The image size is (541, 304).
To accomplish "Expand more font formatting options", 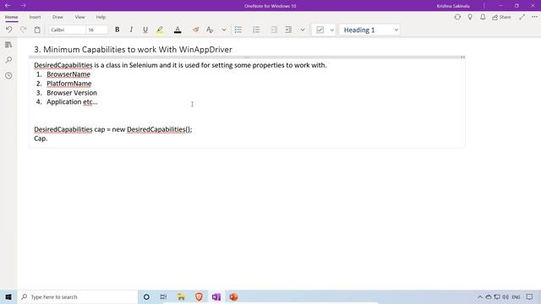I will click(x=224, y=30).
